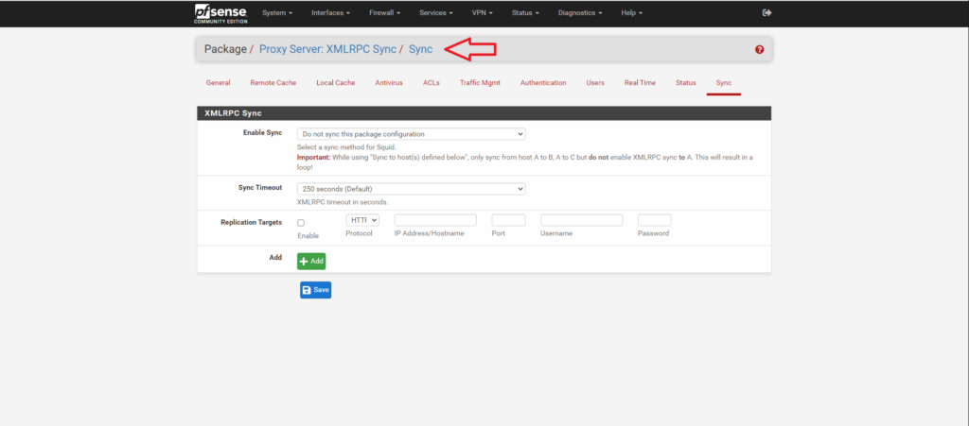Switch to the Antivirus tab
The image size is (969, 426).
(388, 83)
